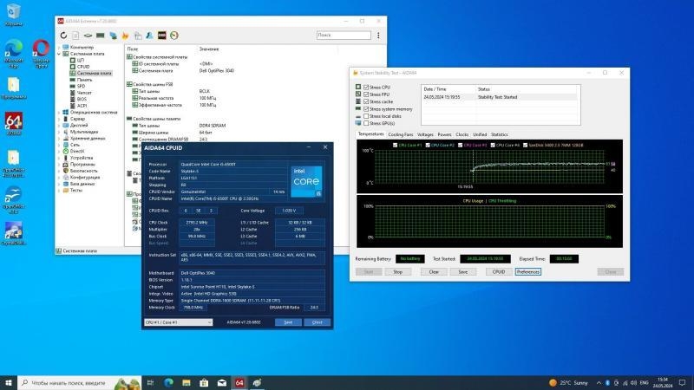The image size is (694, 390).
Task: Open the Report page icon in the AIDA64 toolbar
Action: point(75,36)
